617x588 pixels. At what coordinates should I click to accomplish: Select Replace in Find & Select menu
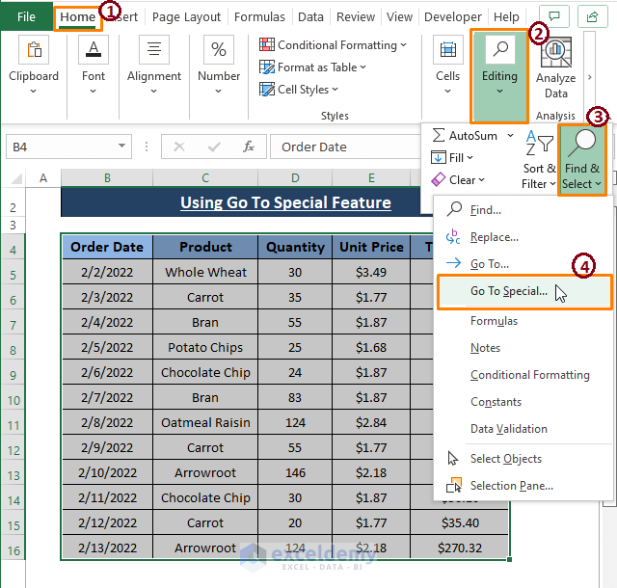click(x=494, y=237)
